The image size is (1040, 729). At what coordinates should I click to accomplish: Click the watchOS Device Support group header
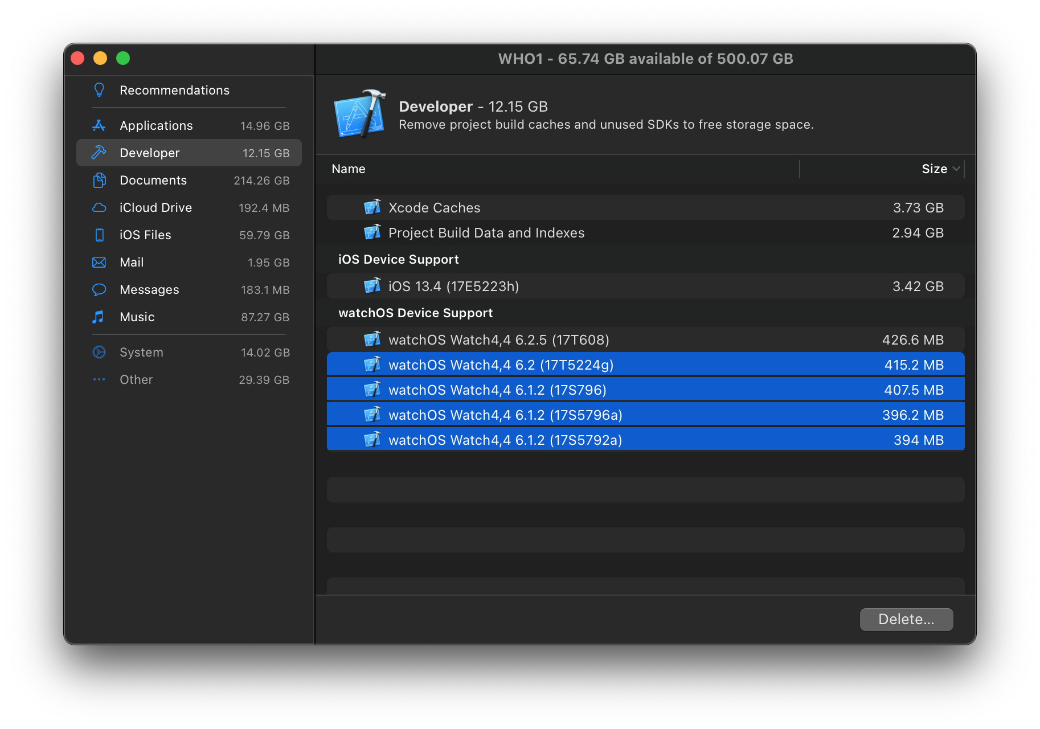tap(415, 313)
